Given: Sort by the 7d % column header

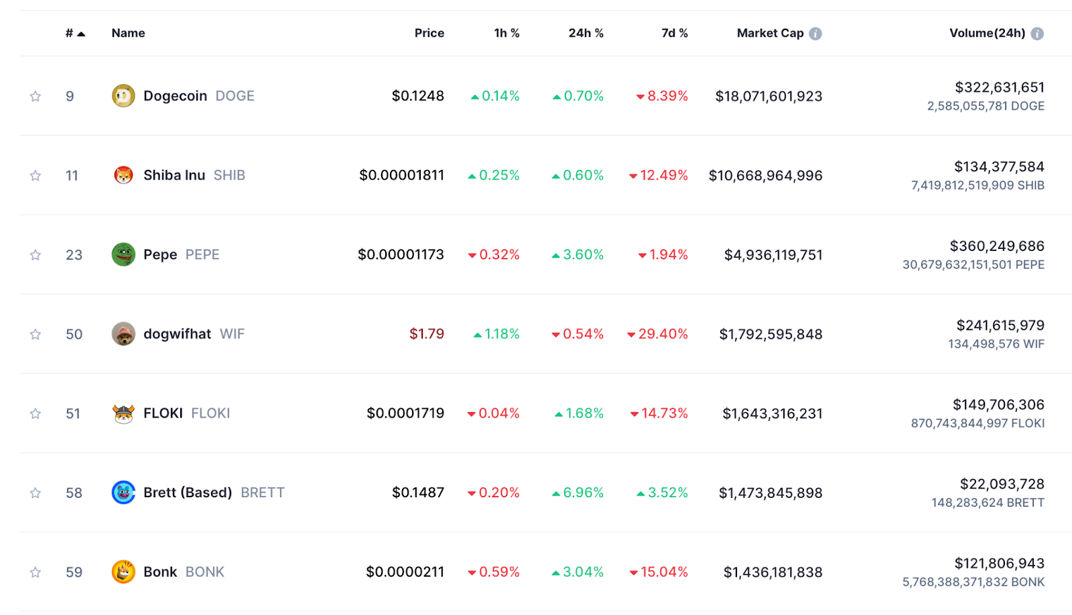Looking at the screenshot, I should point(675,33).
